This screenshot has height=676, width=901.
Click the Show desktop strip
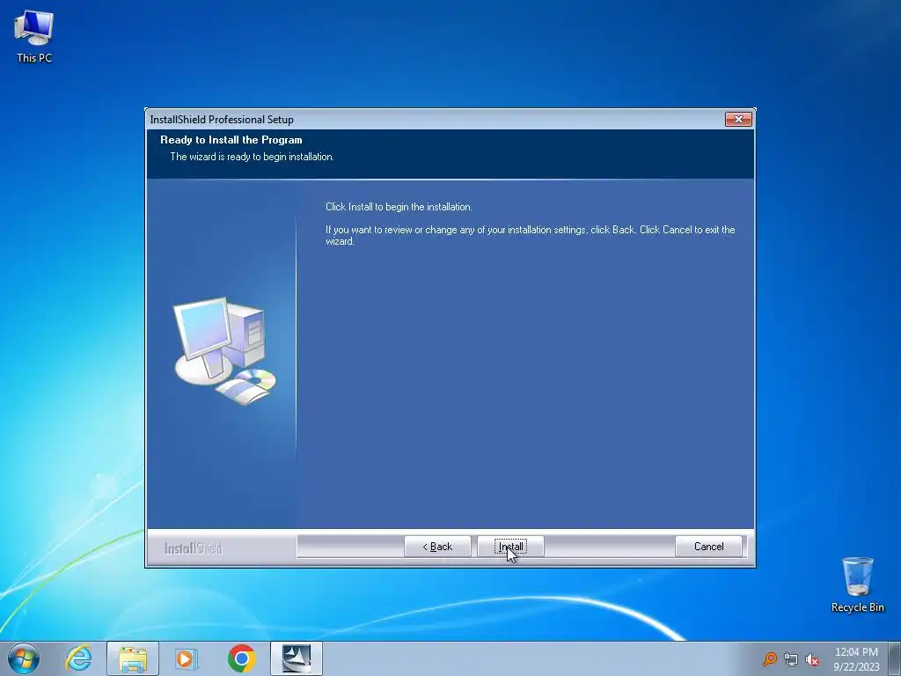pos(895,658)
